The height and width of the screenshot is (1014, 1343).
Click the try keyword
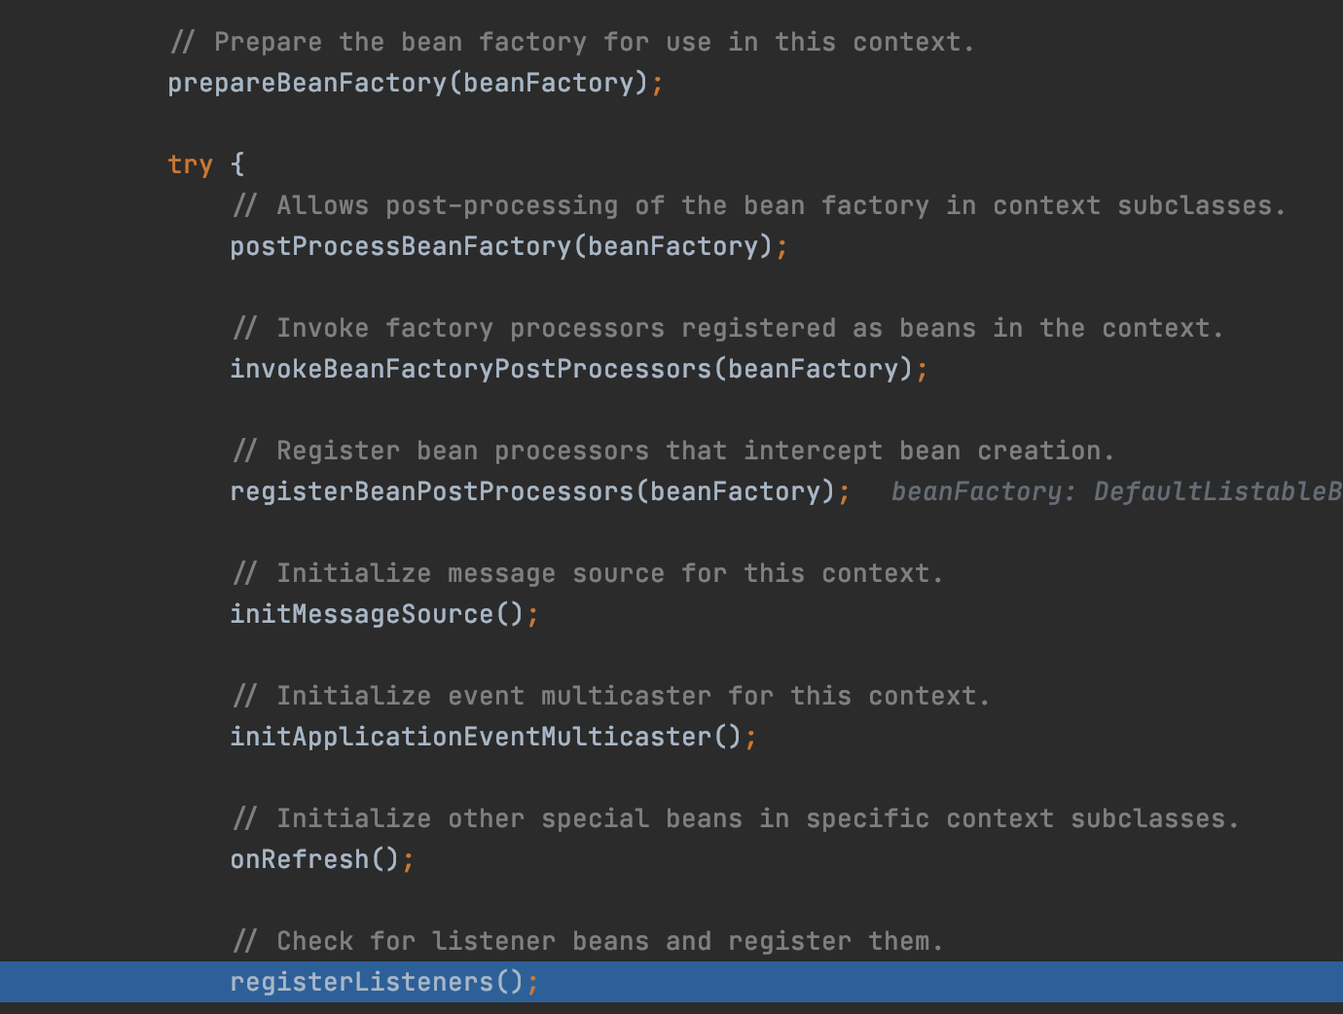tap(190, 164)
